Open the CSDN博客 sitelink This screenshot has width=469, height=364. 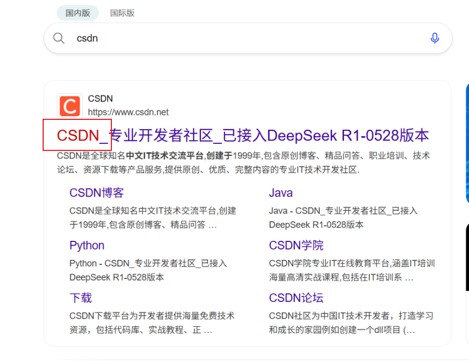pos(97,193)
